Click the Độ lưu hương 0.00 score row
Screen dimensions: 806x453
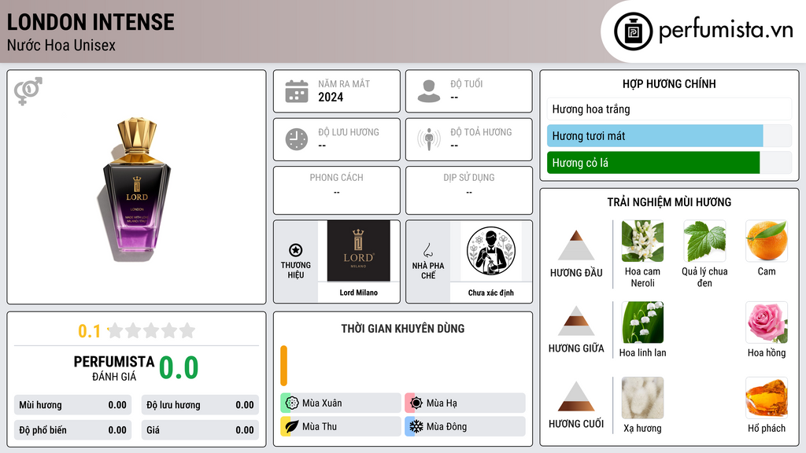(200, 405)
